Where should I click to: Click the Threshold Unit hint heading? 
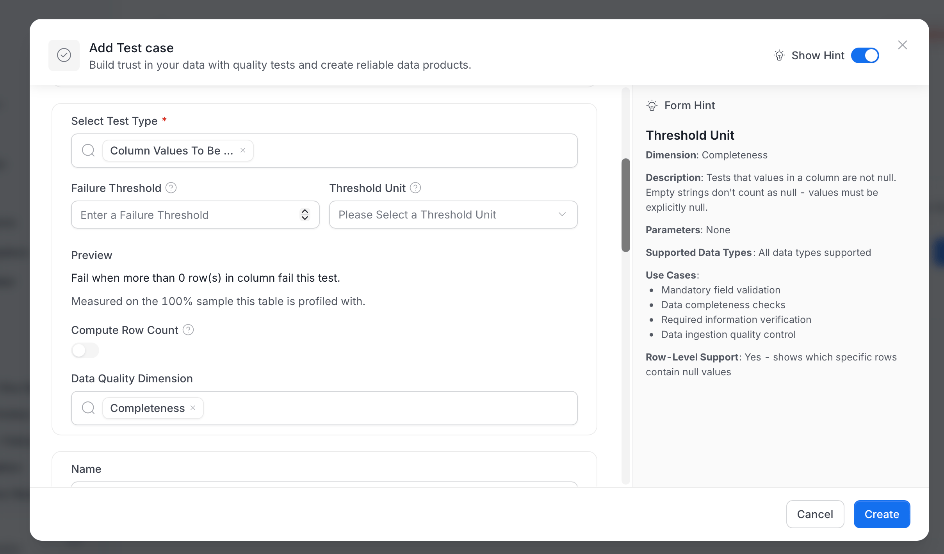(x=690, y=135)
